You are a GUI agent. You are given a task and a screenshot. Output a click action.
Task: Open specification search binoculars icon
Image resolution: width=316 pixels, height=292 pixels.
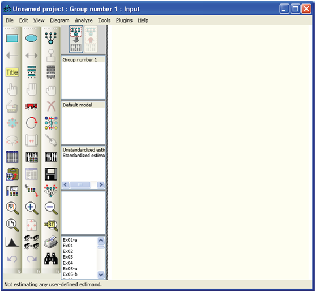[51, 259]
